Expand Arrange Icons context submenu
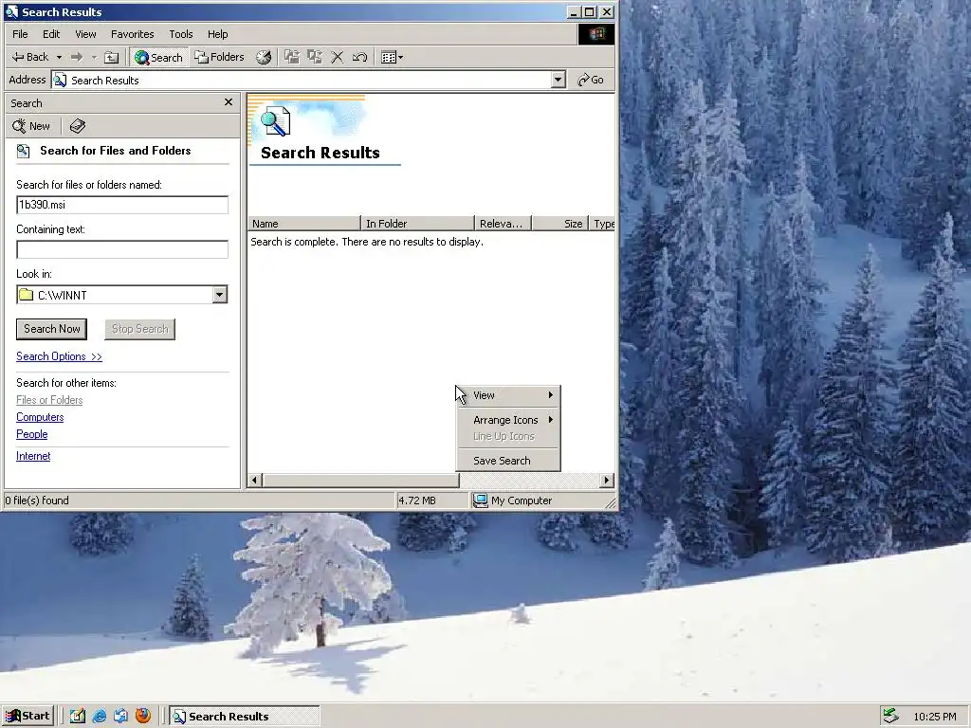 [x=508, y=420]
